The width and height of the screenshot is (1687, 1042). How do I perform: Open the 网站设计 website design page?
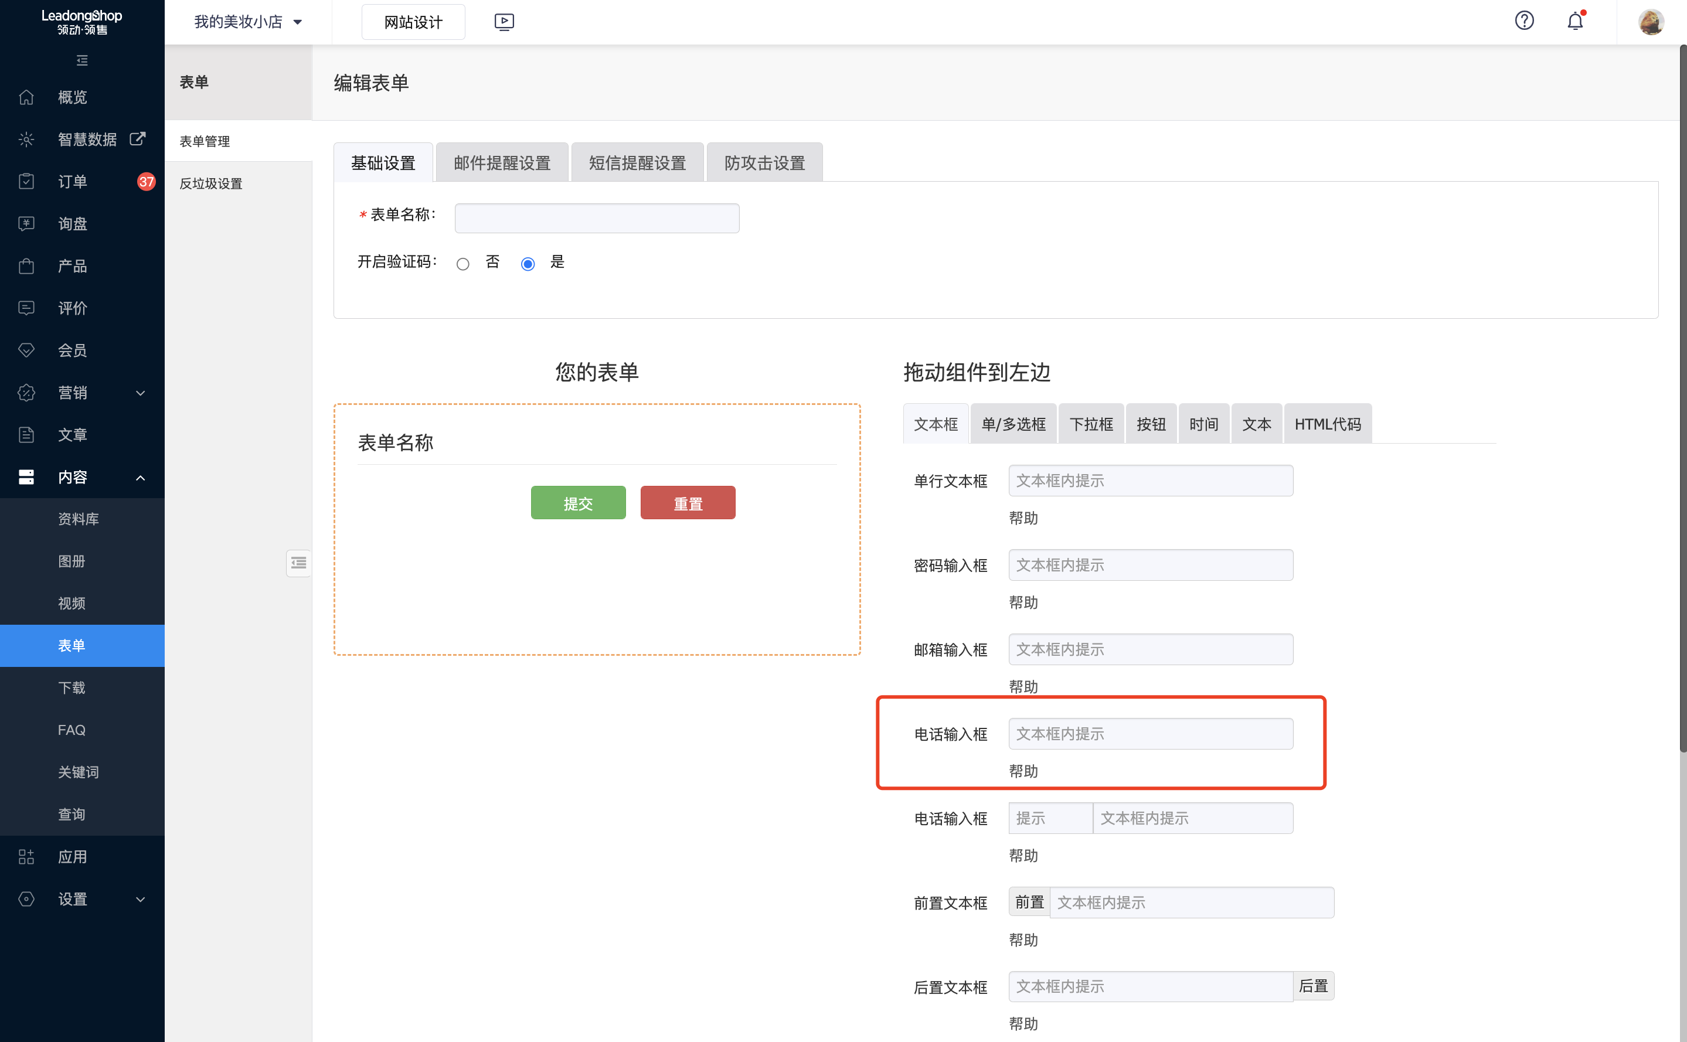(x=412, y=21)
